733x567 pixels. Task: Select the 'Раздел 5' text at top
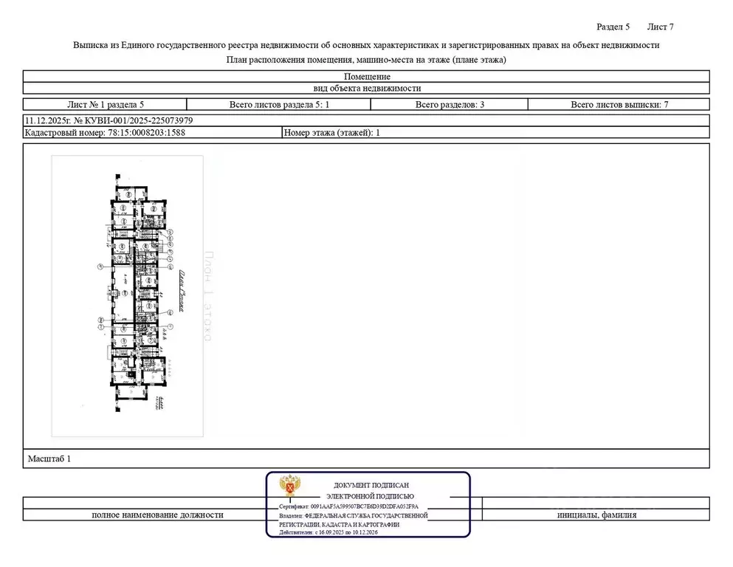613,27
